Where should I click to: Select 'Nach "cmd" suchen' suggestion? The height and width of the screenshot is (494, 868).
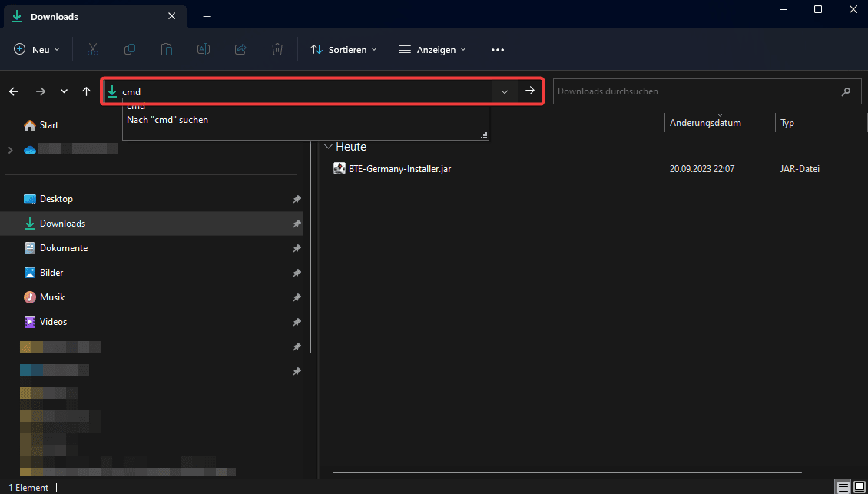(x=167, y=120)
